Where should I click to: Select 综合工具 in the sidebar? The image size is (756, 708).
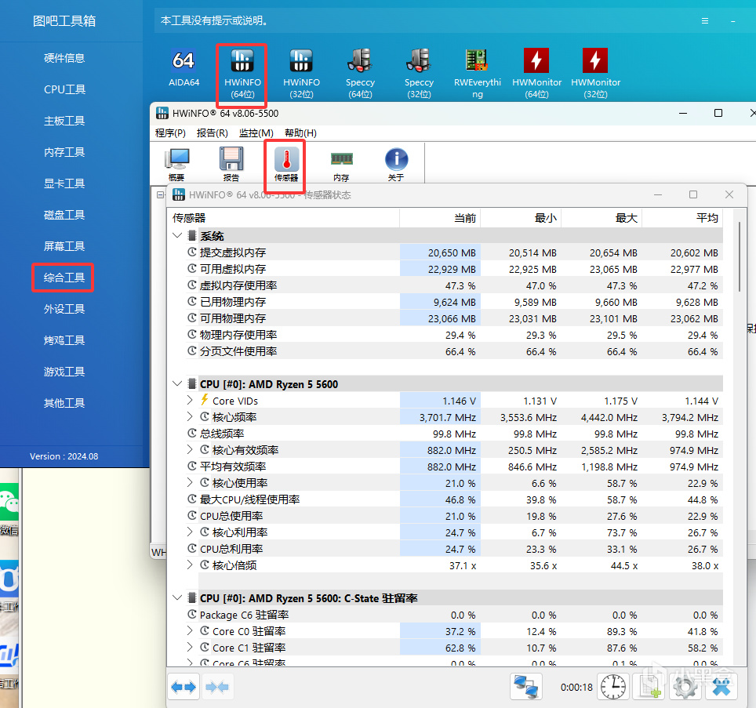coord(64,277)
